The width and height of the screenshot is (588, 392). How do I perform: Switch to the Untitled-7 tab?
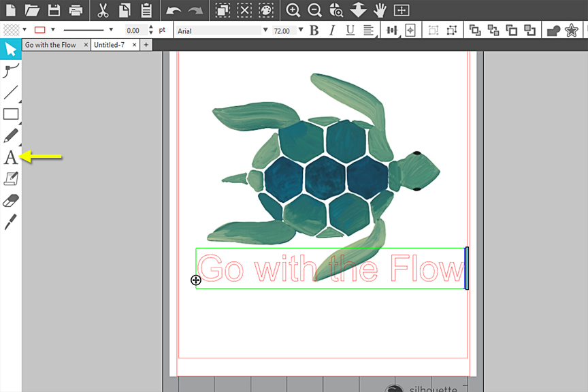click(x=109, y=45)
